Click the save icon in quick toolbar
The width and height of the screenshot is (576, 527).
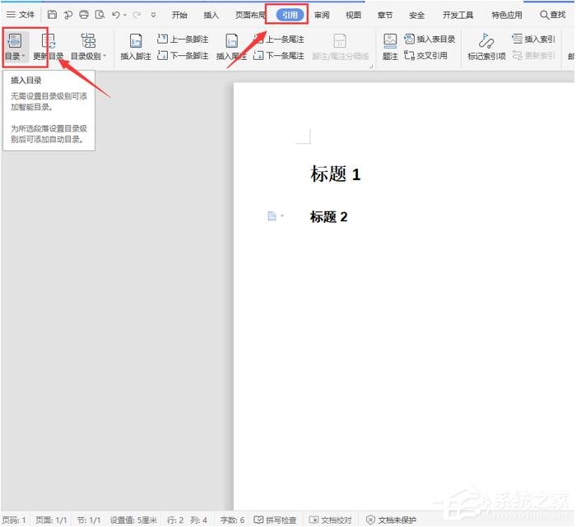[52, 15]
